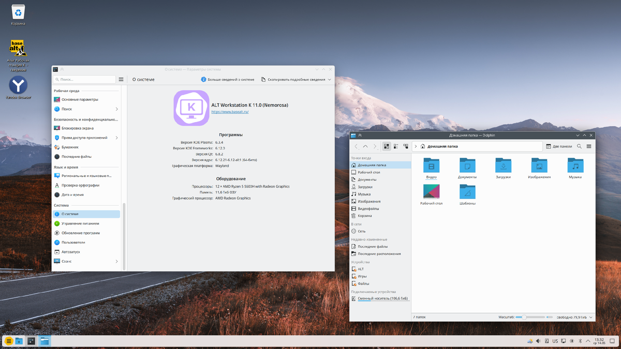
Task: Open dropdown next to Скопировать подробные сведения
Action: coord(330,80)
